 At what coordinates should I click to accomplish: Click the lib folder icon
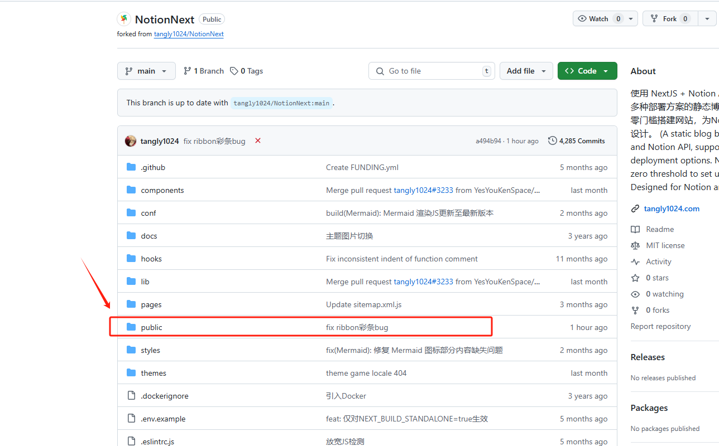(x=131, y=282)
